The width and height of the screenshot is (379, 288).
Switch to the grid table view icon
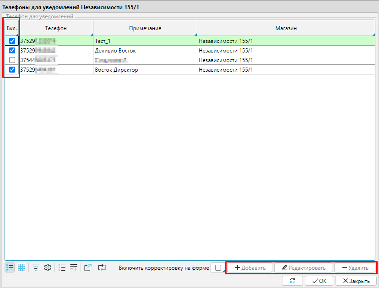[x=21, y=268]
